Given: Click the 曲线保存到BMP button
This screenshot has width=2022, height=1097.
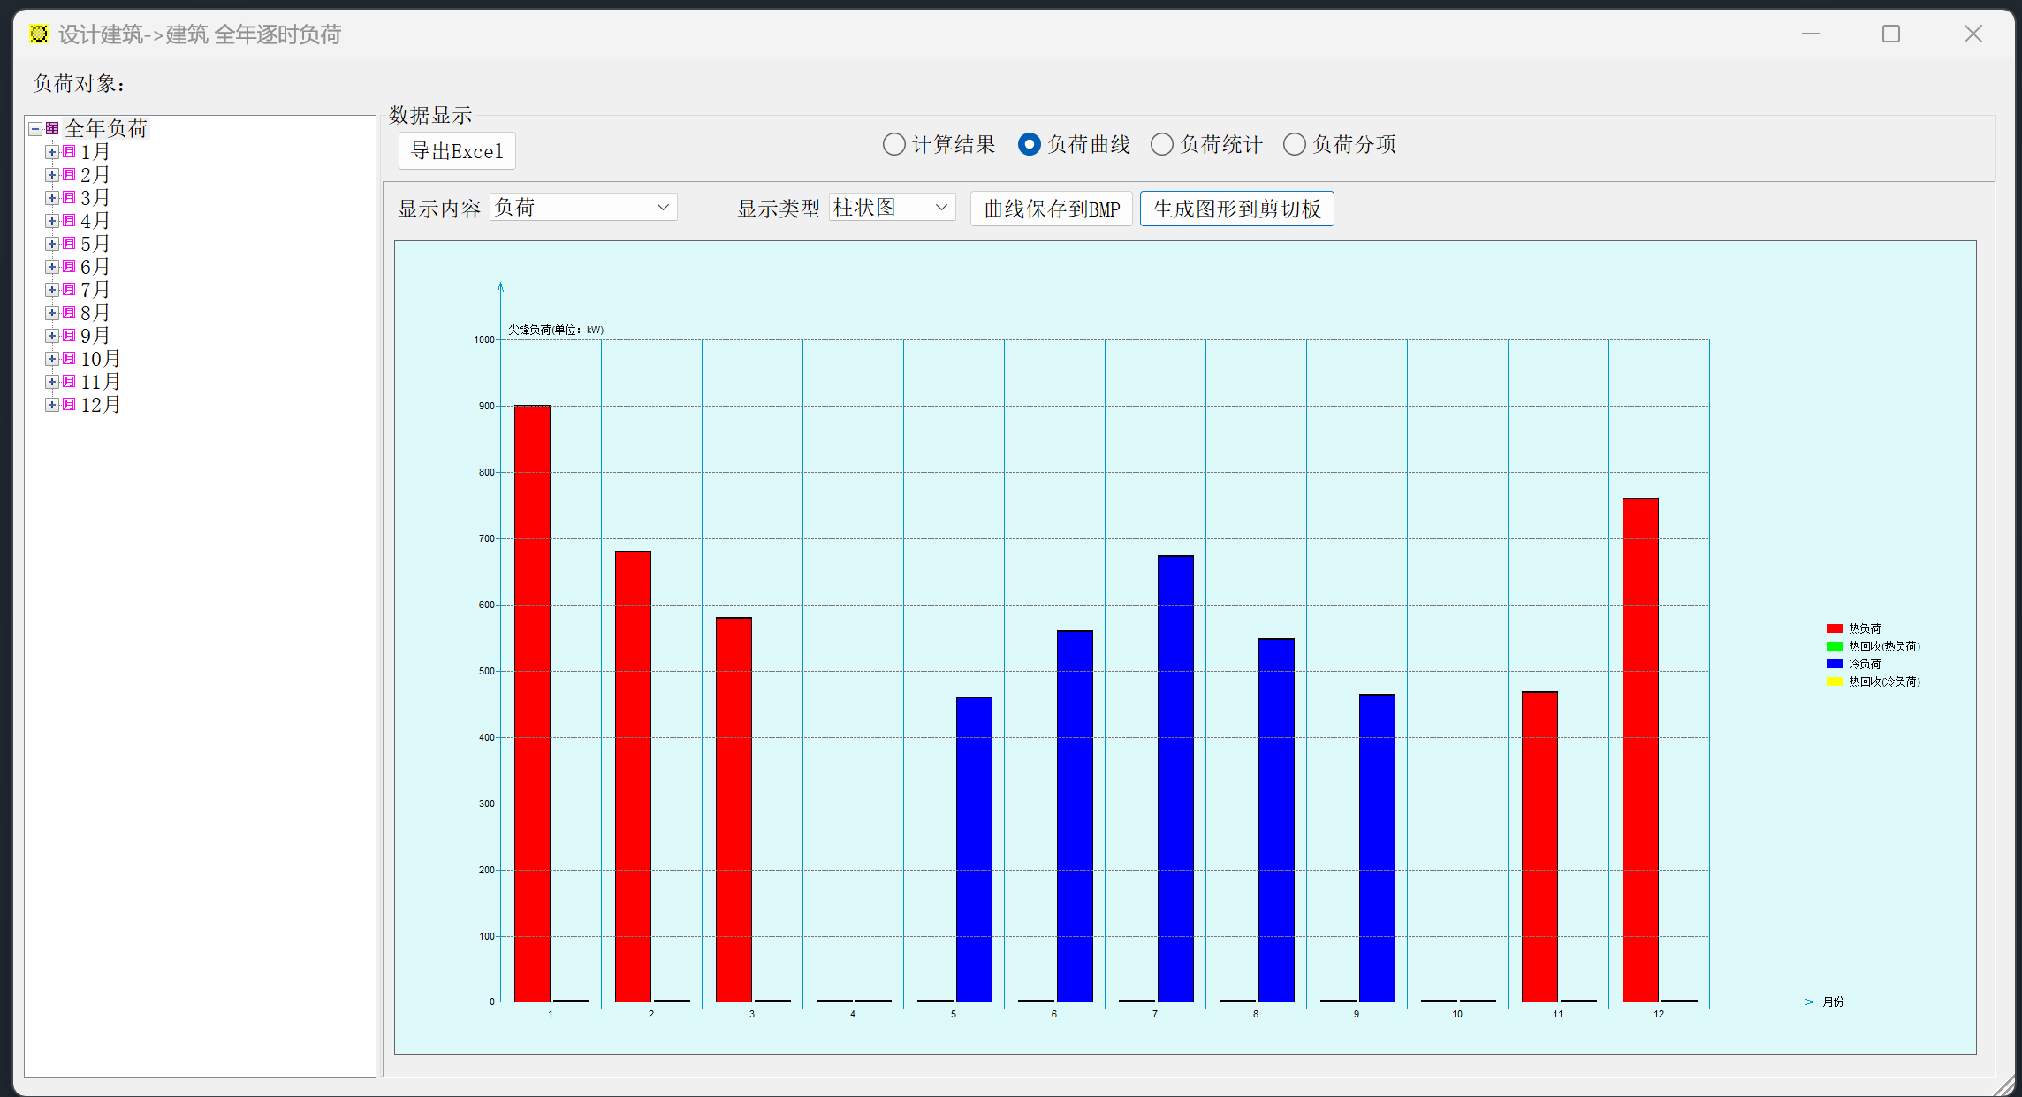Looking at the screenshot, I should pos(1052,209).
